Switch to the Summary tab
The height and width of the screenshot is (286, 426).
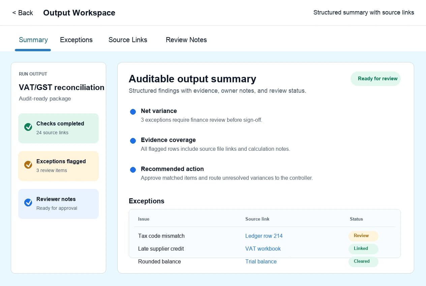33,40
